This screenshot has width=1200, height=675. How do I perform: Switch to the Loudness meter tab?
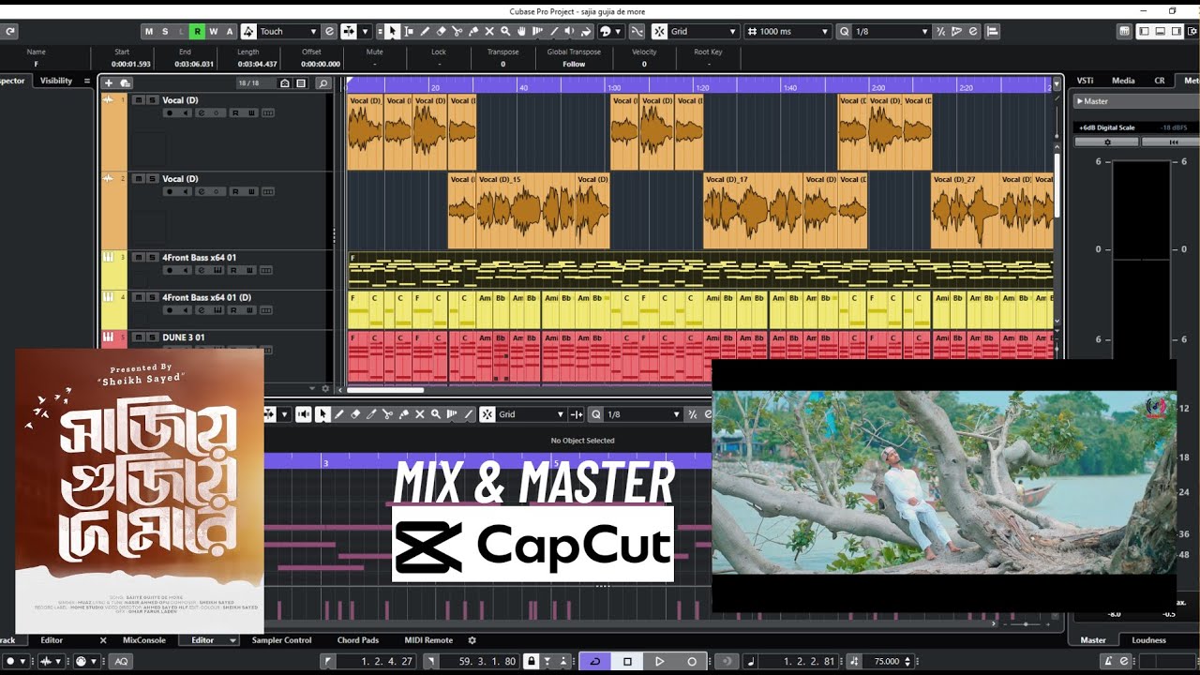pos(1148,640)
